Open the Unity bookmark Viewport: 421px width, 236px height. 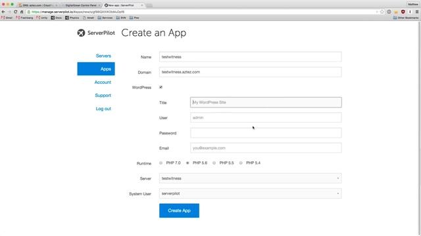42,18
